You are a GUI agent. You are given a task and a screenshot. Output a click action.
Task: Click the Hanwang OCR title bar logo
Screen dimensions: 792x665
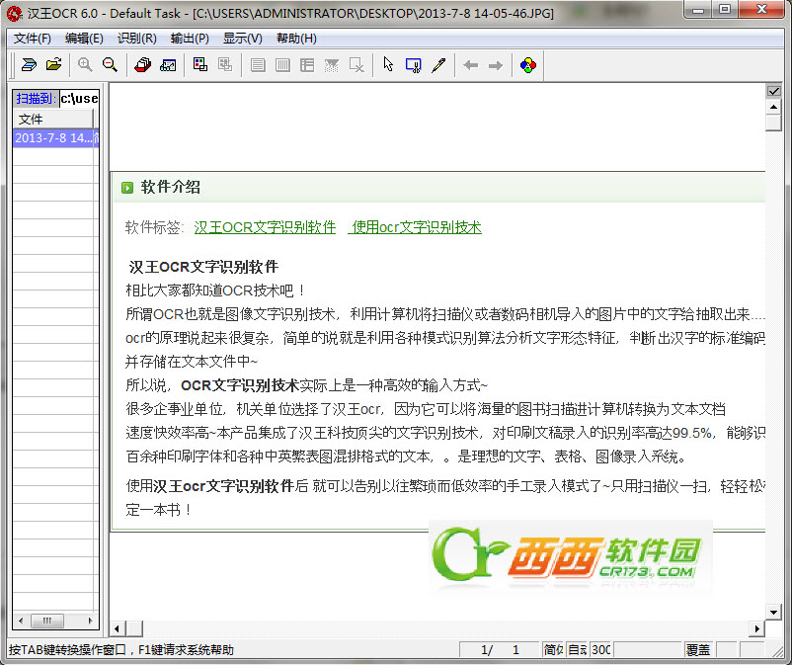[14, 13]
